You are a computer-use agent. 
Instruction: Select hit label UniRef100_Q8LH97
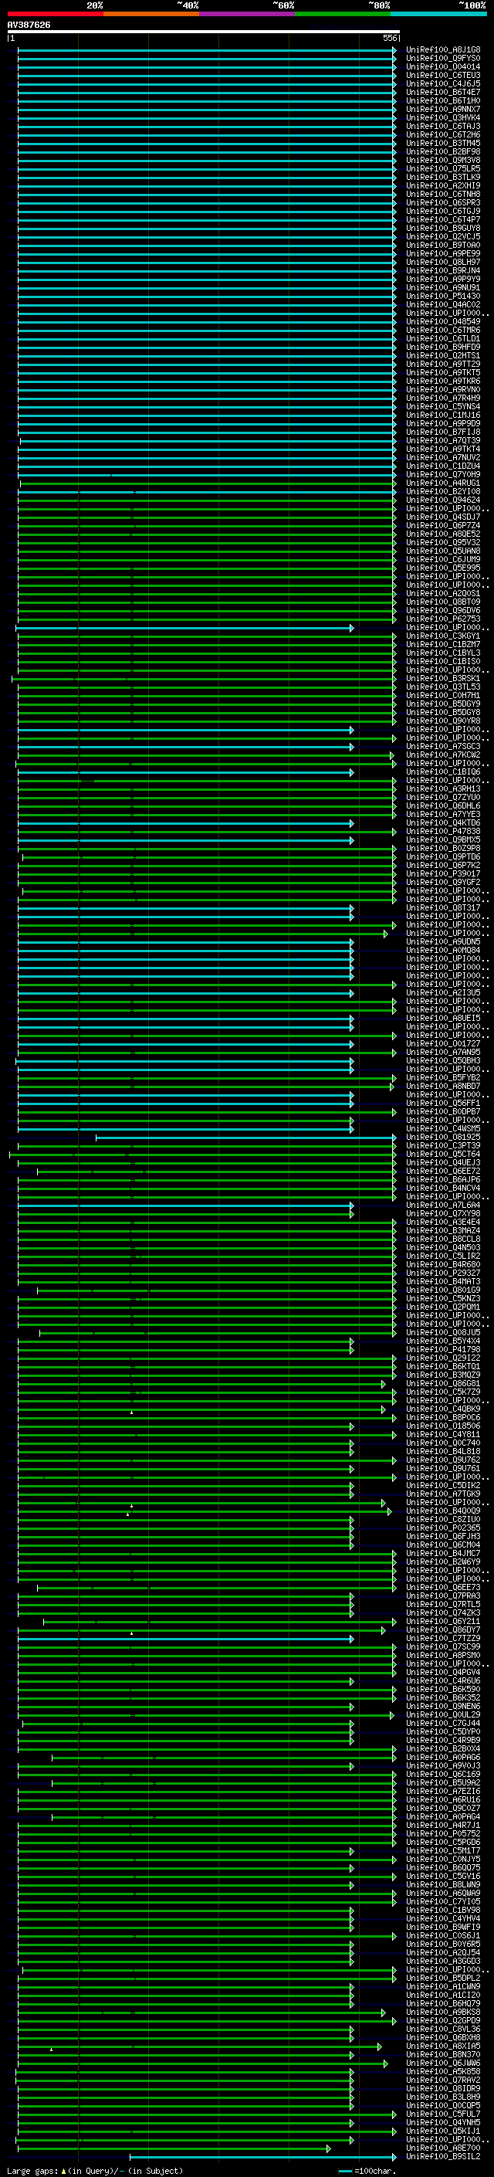pos(443,262)
